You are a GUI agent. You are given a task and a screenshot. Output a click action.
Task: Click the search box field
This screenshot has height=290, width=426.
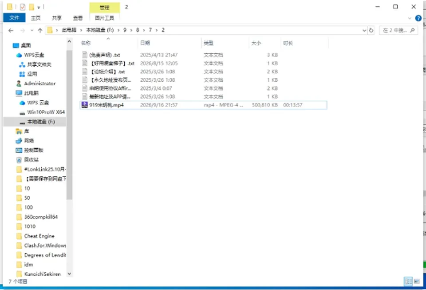pyautogui.click(x=398, y=31)
